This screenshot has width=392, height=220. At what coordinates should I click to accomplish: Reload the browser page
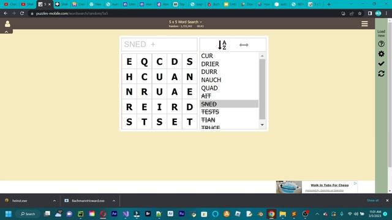[22, 13]
